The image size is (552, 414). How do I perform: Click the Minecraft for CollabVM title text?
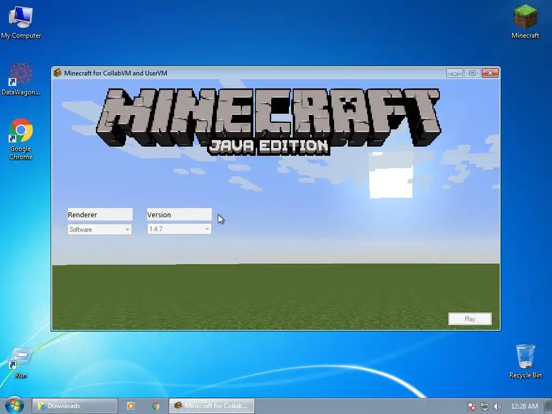[x=115, y=73]
